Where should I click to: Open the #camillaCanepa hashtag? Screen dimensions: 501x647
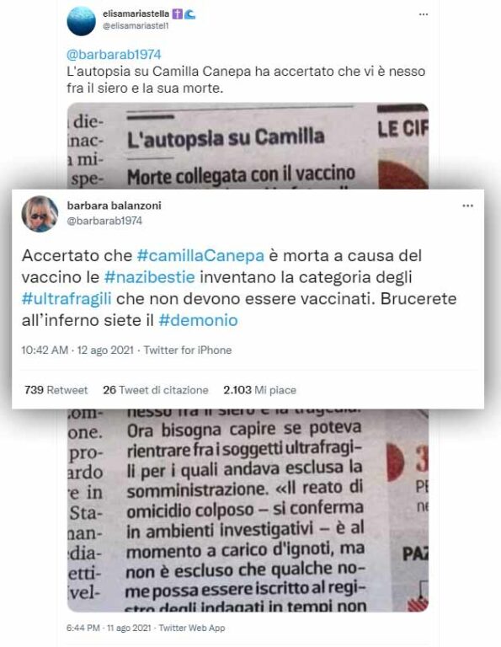coord(200,255)
